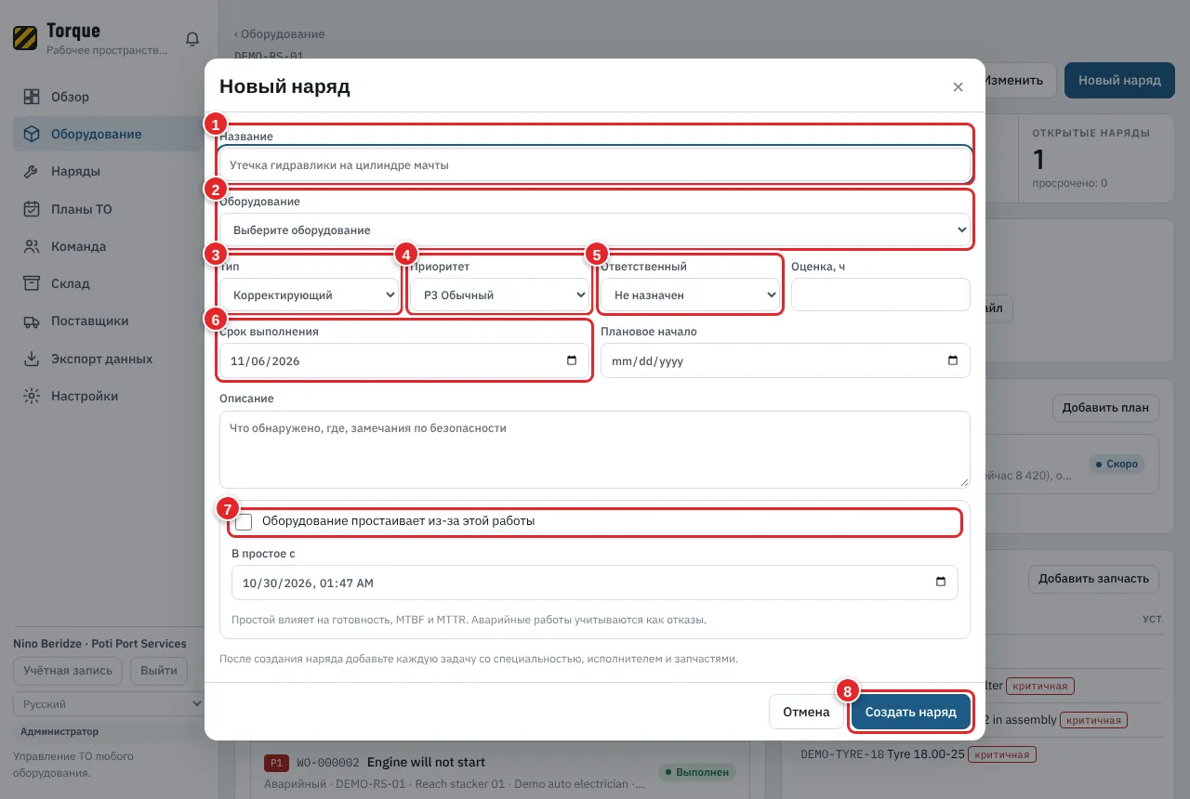Click the Учётная запись button
The height and width of the screenshot is (799, 1190).
click(68, 671)
